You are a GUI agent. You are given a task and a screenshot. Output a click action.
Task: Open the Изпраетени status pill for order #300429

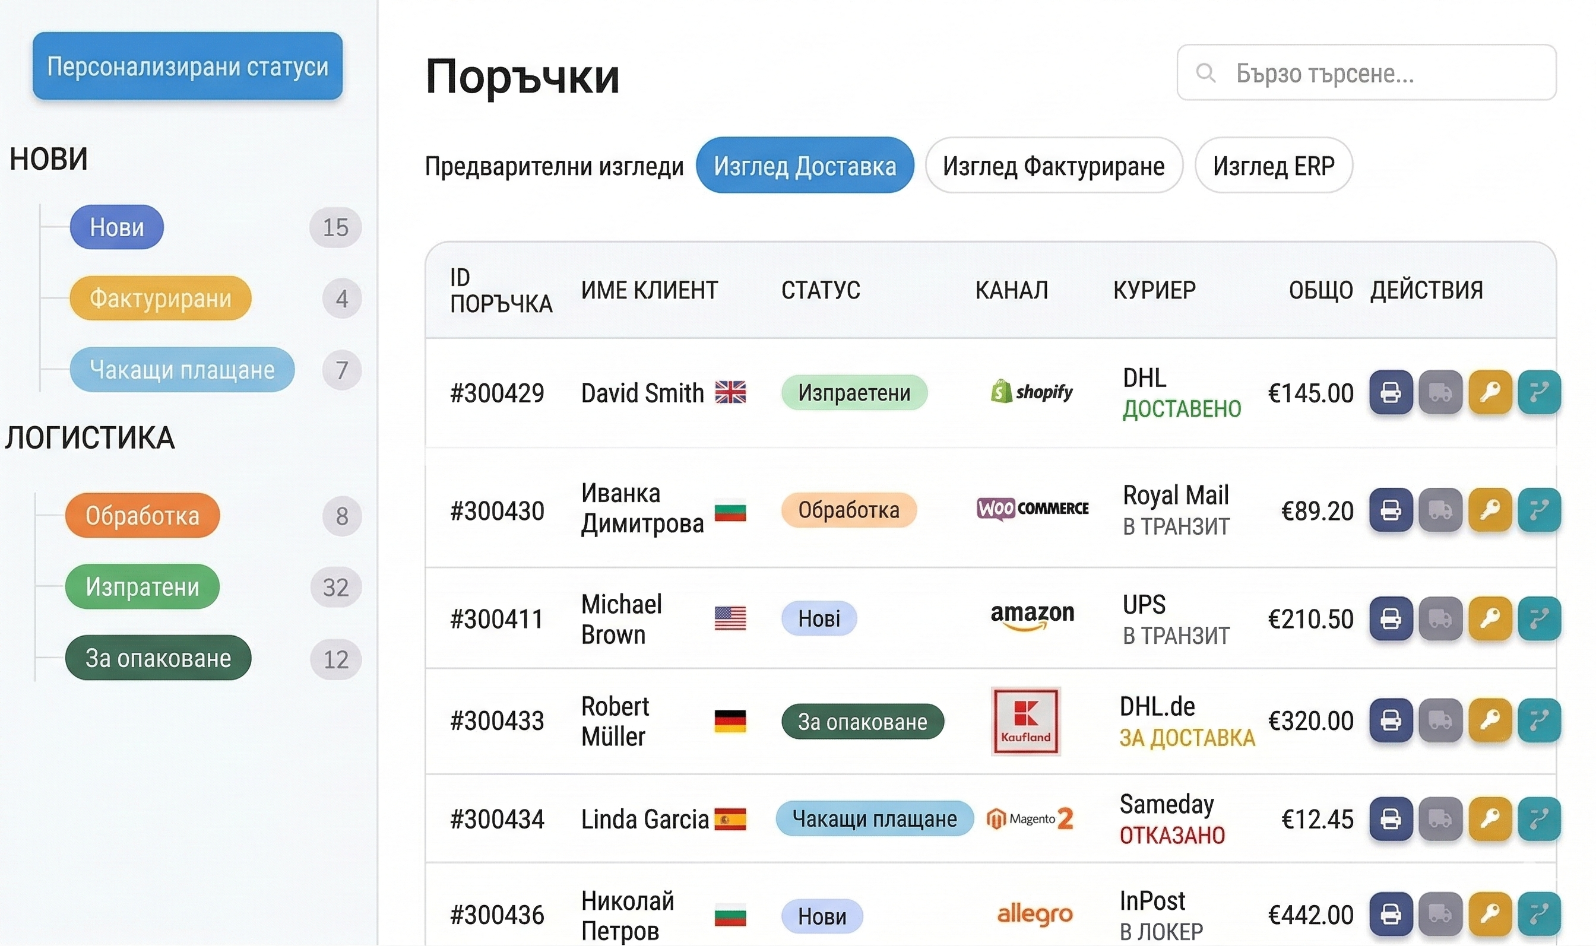point(854,393)
